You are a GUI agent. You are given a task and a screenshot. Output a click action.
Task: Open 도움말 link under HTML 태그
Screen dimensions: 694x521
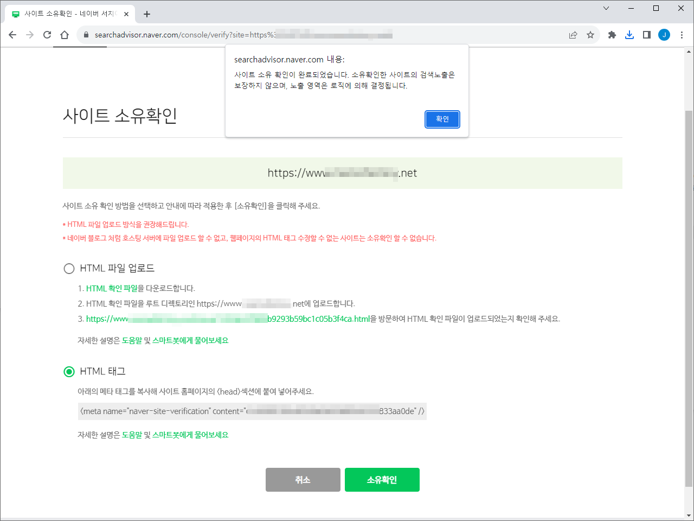tap(132, 435)
